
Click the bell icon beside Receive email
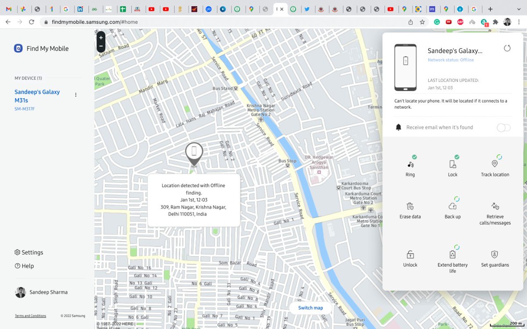[399, 127]
